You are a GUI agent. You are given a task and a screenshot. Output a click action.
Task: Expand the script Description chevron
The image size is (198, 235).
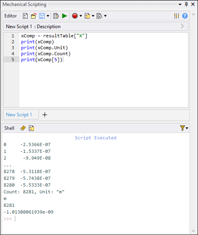[x=182, y=26]
